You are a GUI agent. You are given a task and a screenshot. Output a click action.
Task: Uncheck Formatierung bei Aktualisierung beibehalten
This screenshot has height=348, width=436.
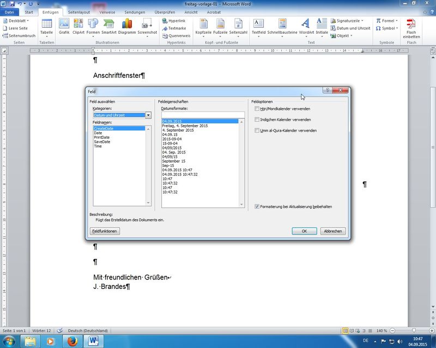click(x=257, y=207)
